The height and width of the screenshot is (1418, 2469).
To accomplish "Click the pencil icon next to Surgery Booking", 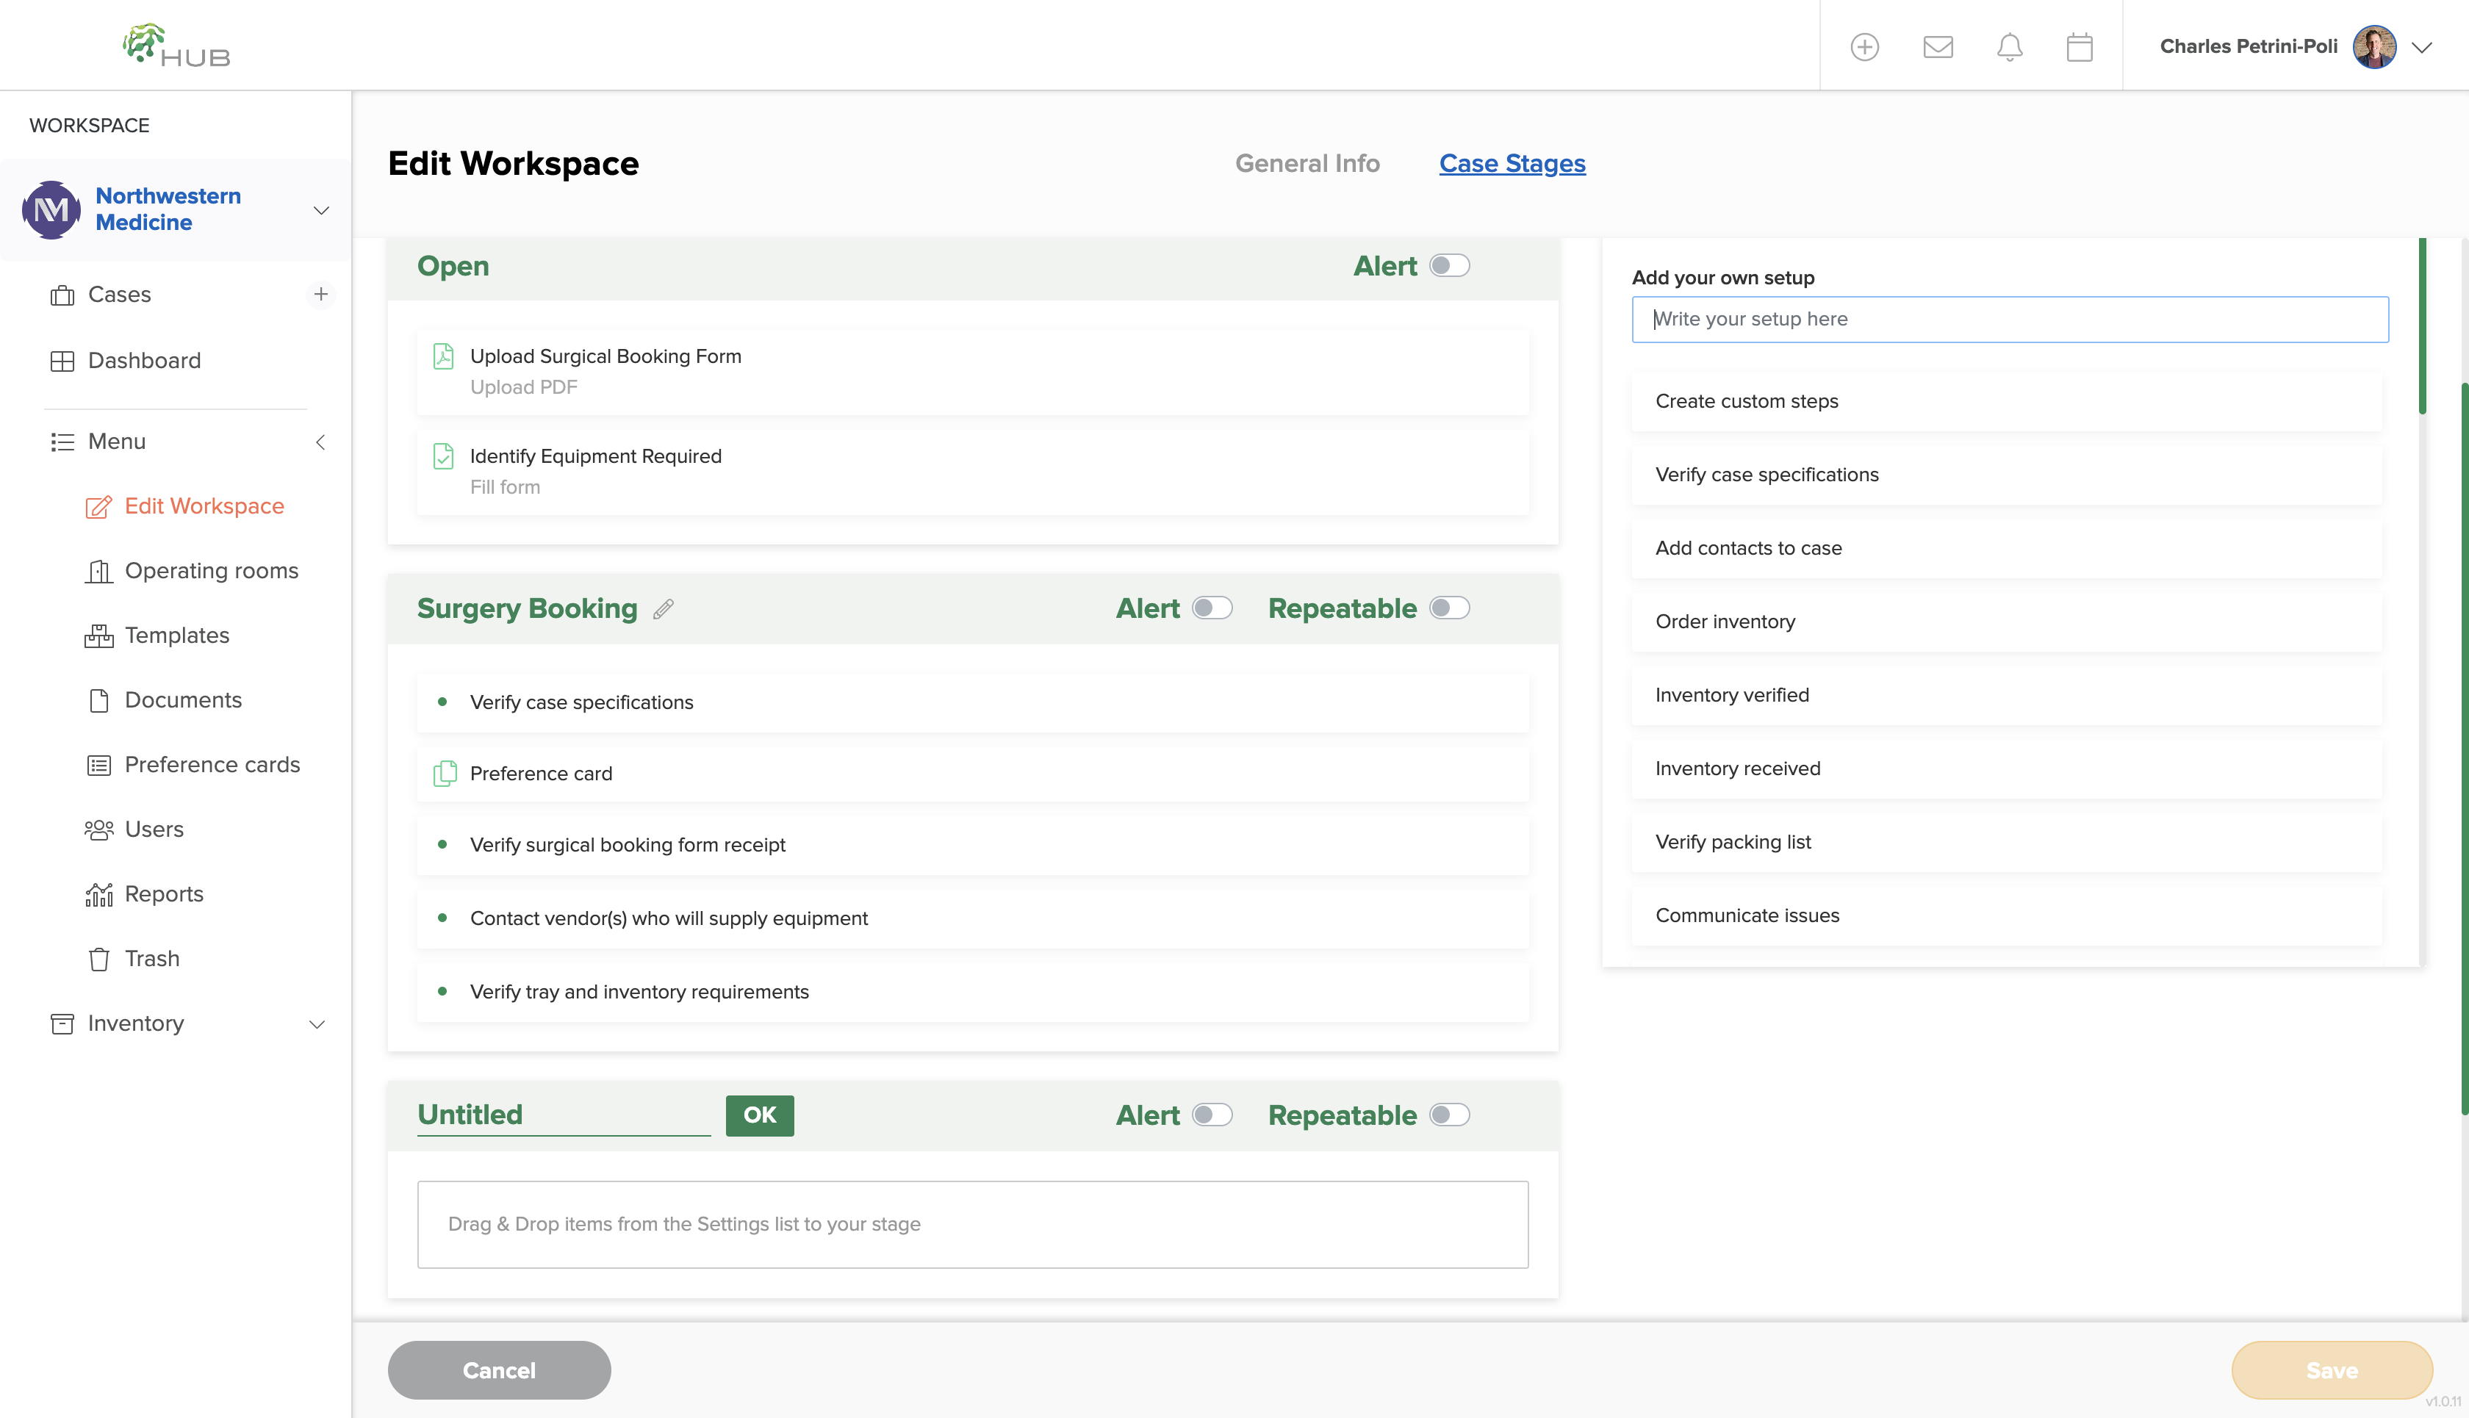I will (664, 608).
